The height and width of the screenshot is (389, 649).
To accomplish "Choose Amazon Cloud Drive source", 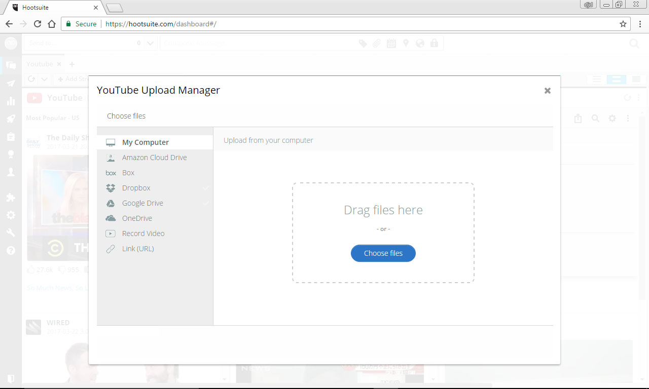I will point(155,158).
